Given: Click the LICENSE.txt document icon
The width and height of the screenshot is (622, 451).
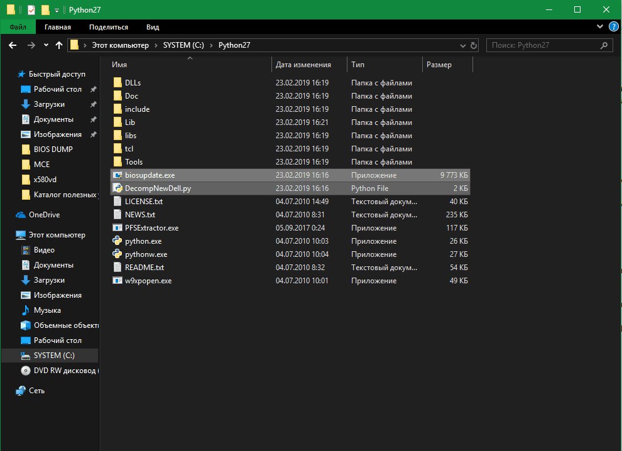Looking at the screenshot, I should [x=117, y=201].
